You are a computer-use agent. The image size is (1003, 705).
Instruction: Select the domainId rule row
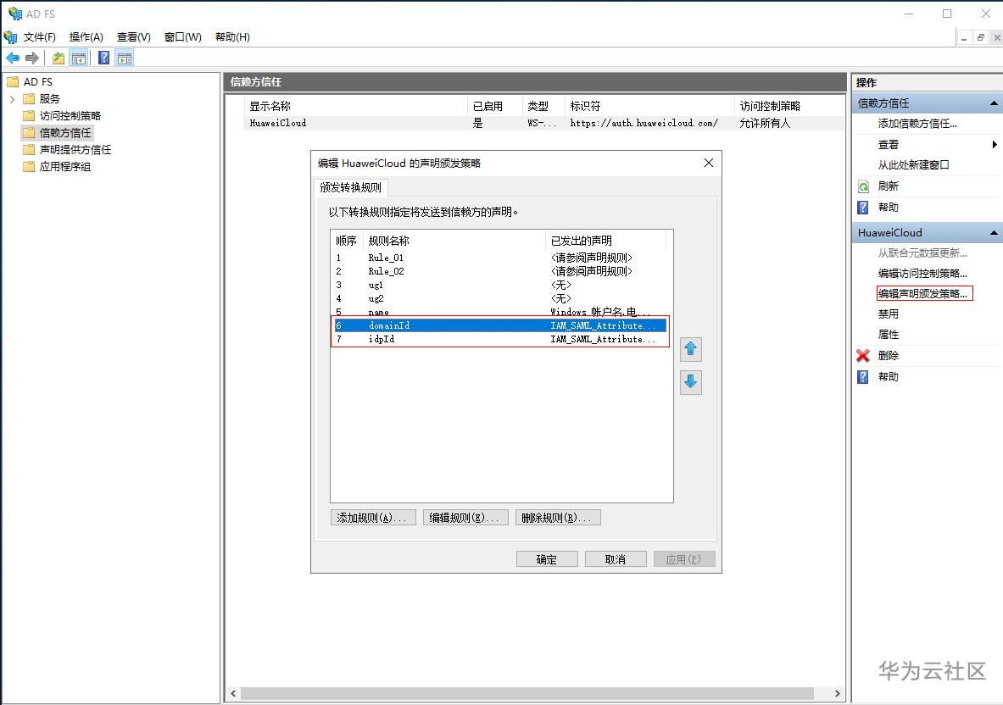click(x=500, y=325)
